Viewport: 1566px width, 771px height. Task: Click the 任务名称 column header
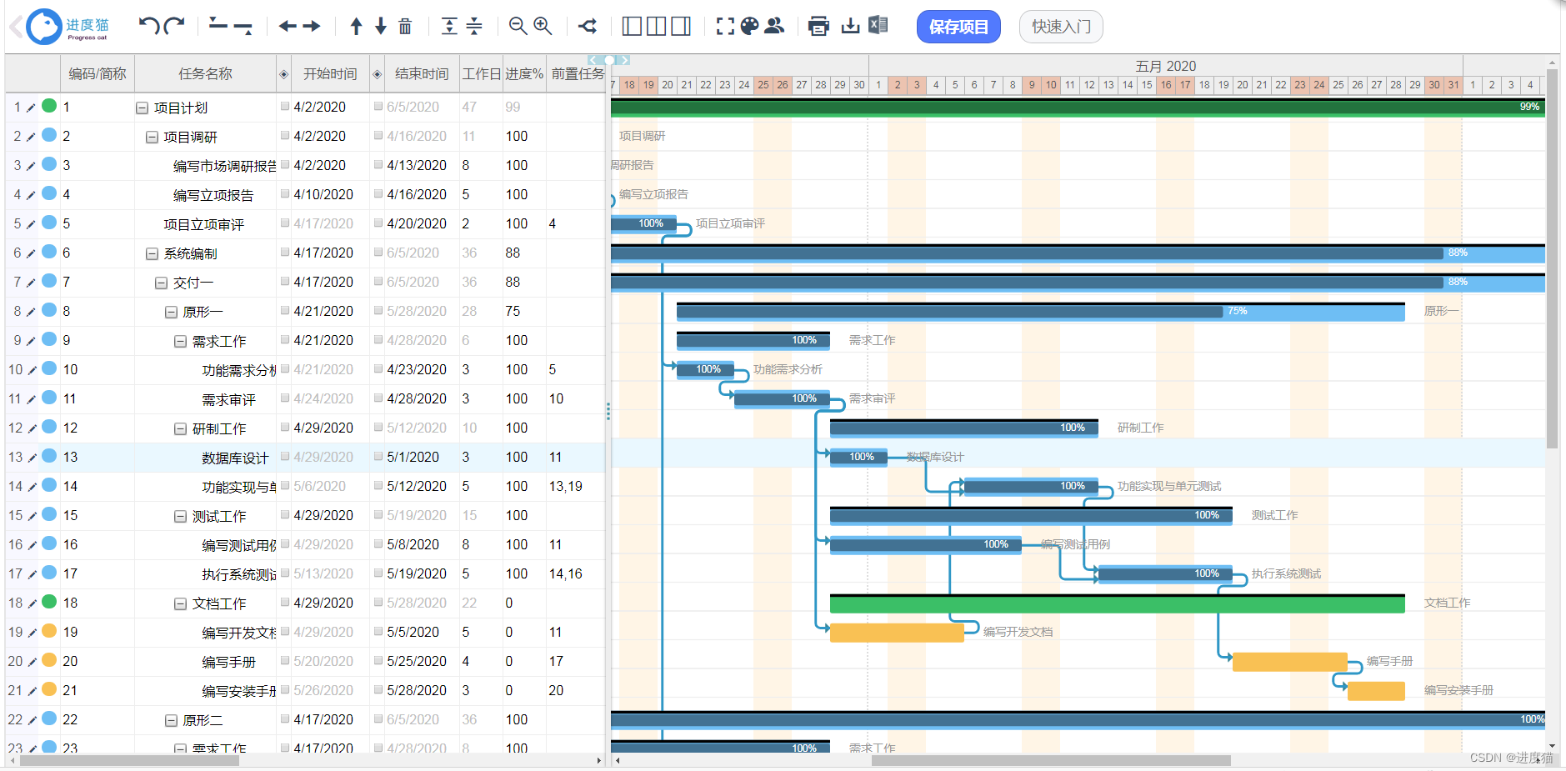[205, 74]
